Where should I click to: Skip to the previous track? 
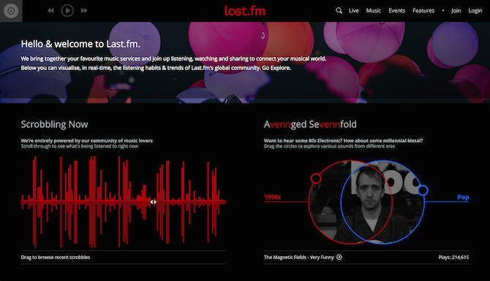click(x=50, y=11)
